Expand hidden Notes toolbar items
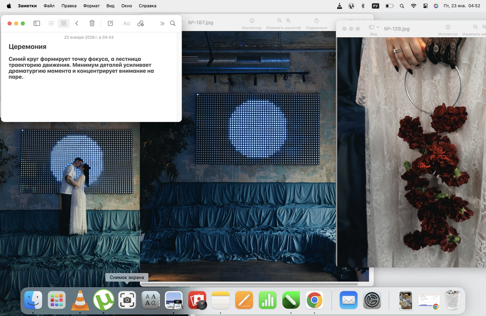The image size is (486, 316). pyautogui.click(x=162, y=23)
